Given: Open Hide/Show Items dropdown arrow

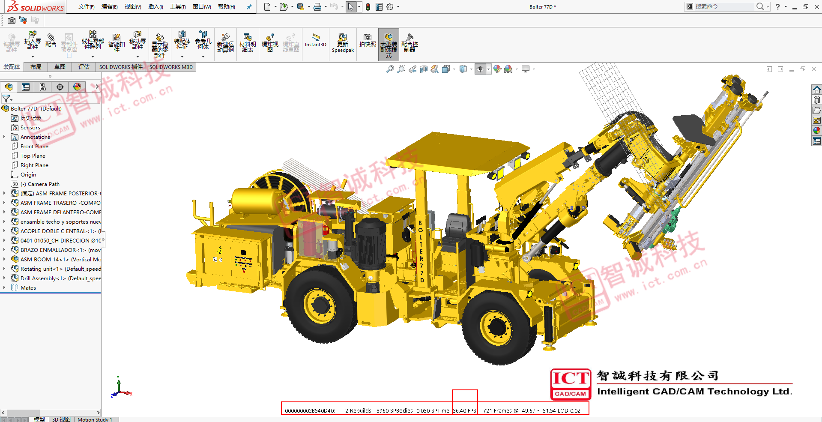Looking at the screenshot, I should 488,69.
